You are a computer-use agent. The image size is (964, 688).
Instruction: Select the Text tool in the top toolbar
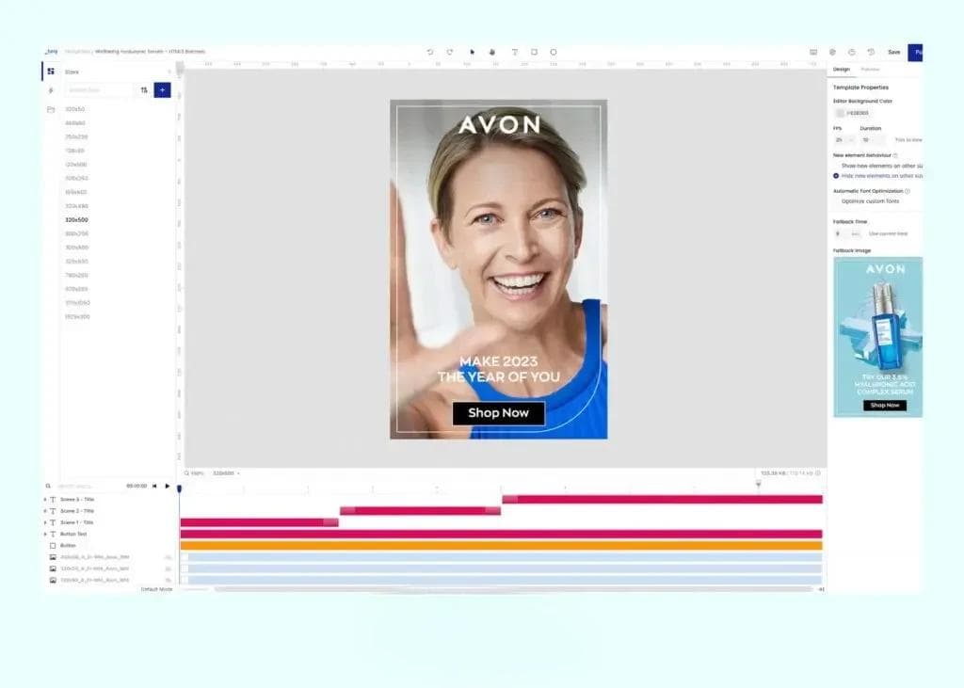[514, 53]
